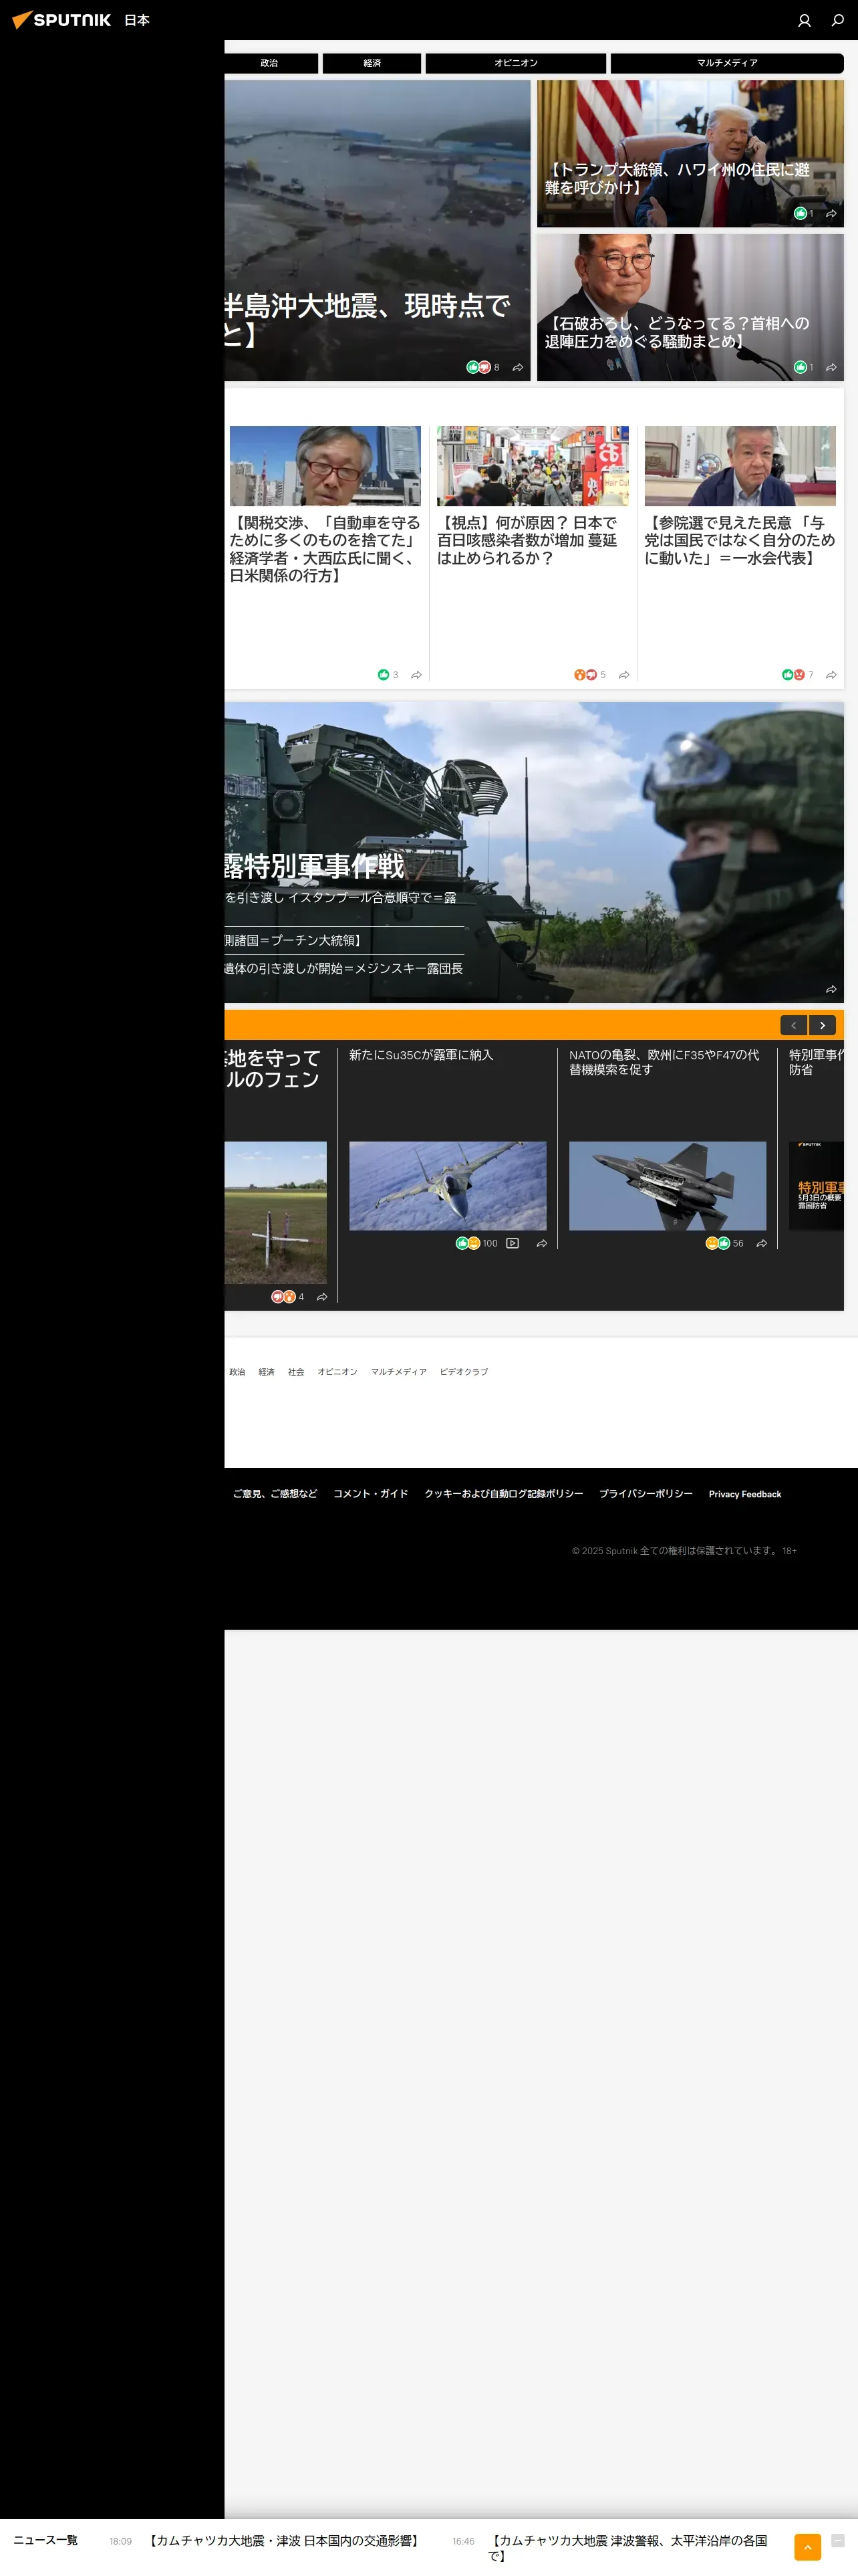Open footer オピニオン category link
Image resolution: width=858 pixels, height=2576 pixels.
[337, 1372]
